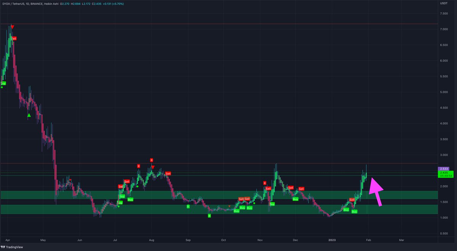This screenshot has height=251, width=457.
Task: Click Aug on the time axis
Action: coord(152,240)
